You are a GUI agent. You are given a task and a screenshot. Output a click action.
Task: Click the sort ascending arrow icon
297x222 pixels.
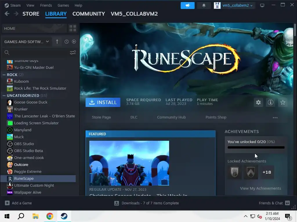pos(57,42)
